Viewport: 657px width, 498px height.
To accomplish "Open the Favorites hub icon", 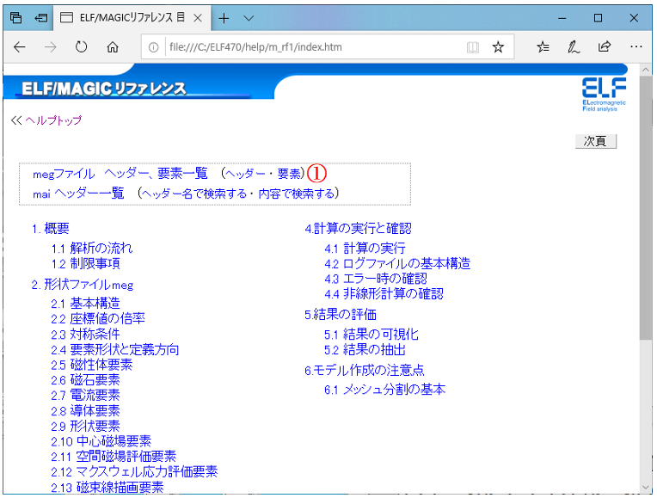I will (x=543, y=47).
